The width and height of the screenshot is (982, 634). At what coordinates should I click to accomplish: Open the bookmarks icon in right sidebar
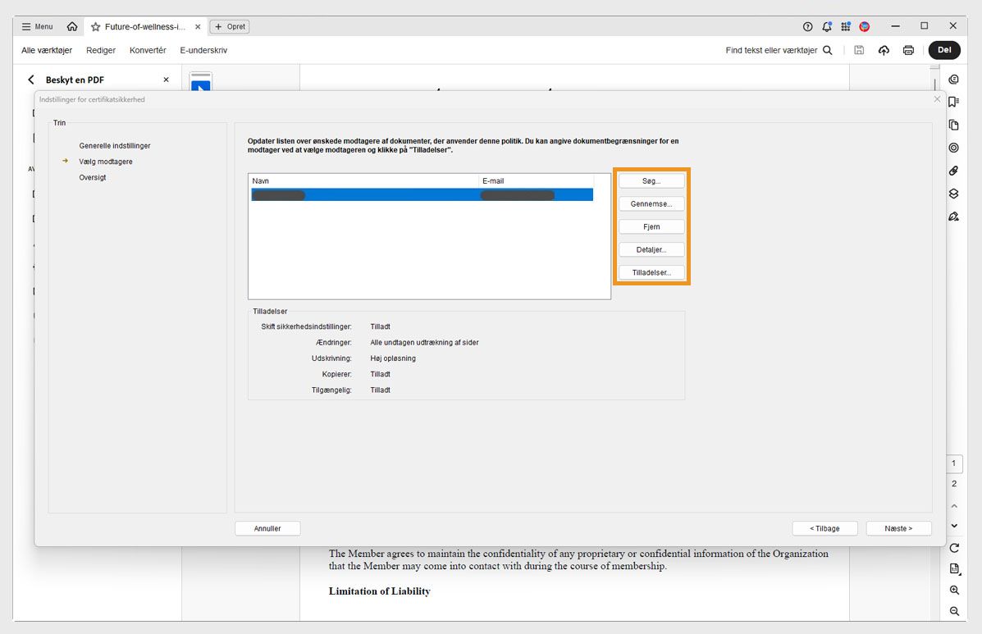[954, 102]
